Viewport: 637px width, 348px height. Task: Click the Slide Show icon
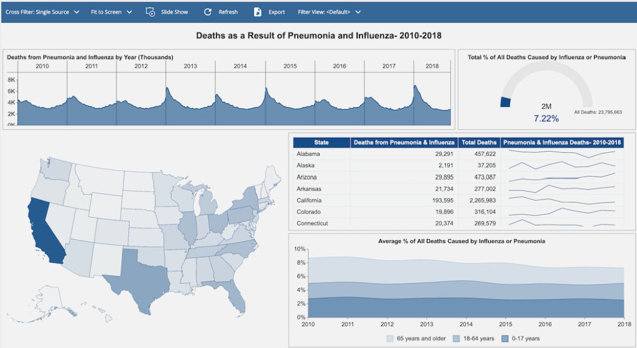pyautogui.click(x=150, y=12)
